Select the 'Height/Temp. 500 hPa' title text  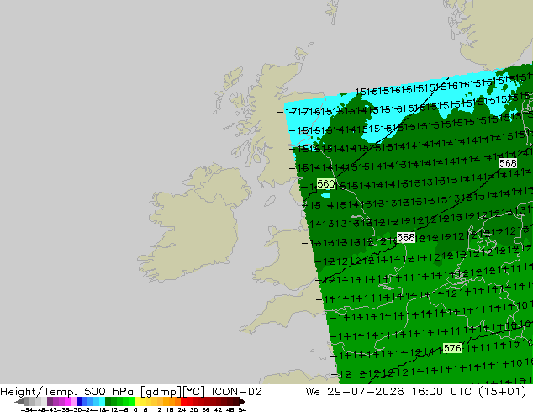(x=67, y=392)
